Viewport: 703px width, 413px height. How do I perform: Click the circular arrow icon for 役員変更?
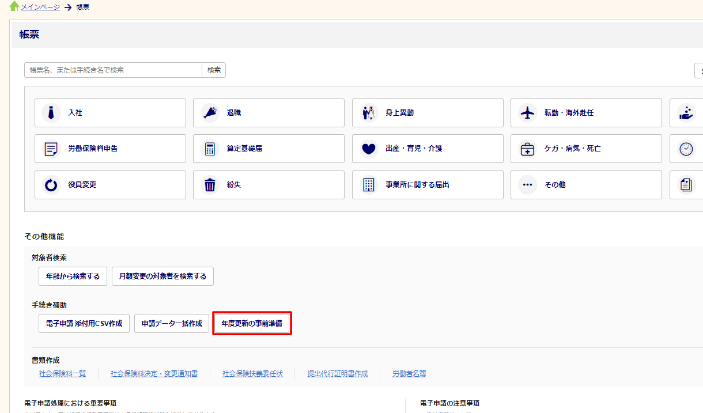(51, 185)
